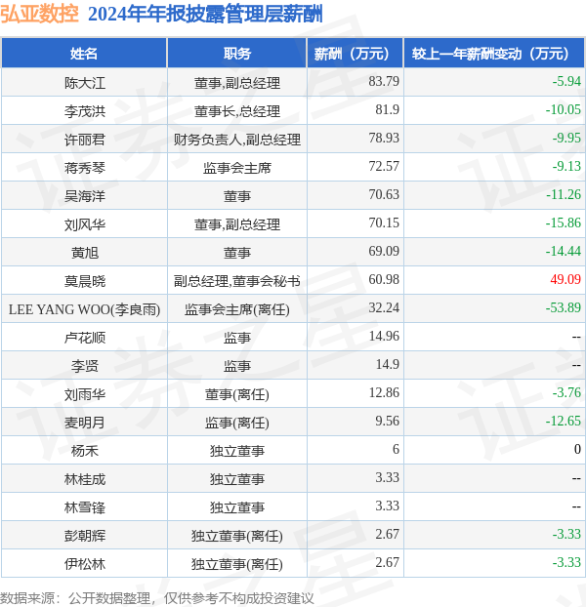Click the 副总经理,董事会秘书 position cell

coord(237,281)
